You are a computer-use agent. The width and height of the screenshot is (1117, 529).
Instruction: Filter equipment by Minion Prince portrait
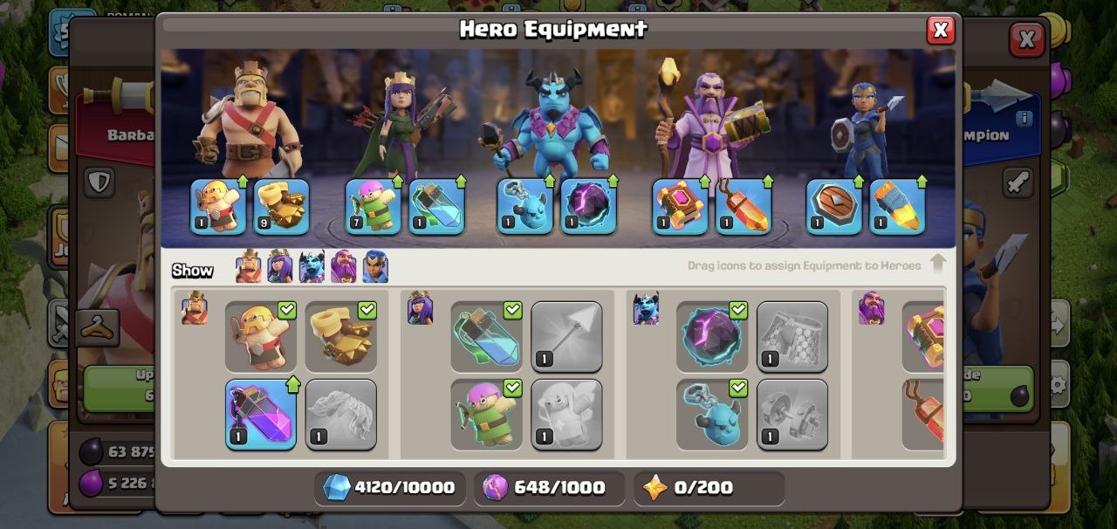(x=312, y=267)
